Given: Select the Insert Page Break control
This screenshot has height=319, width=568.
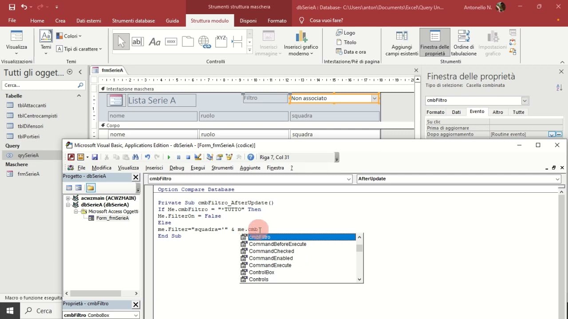Looking at the screenshot, I should (x=237, y=42).
